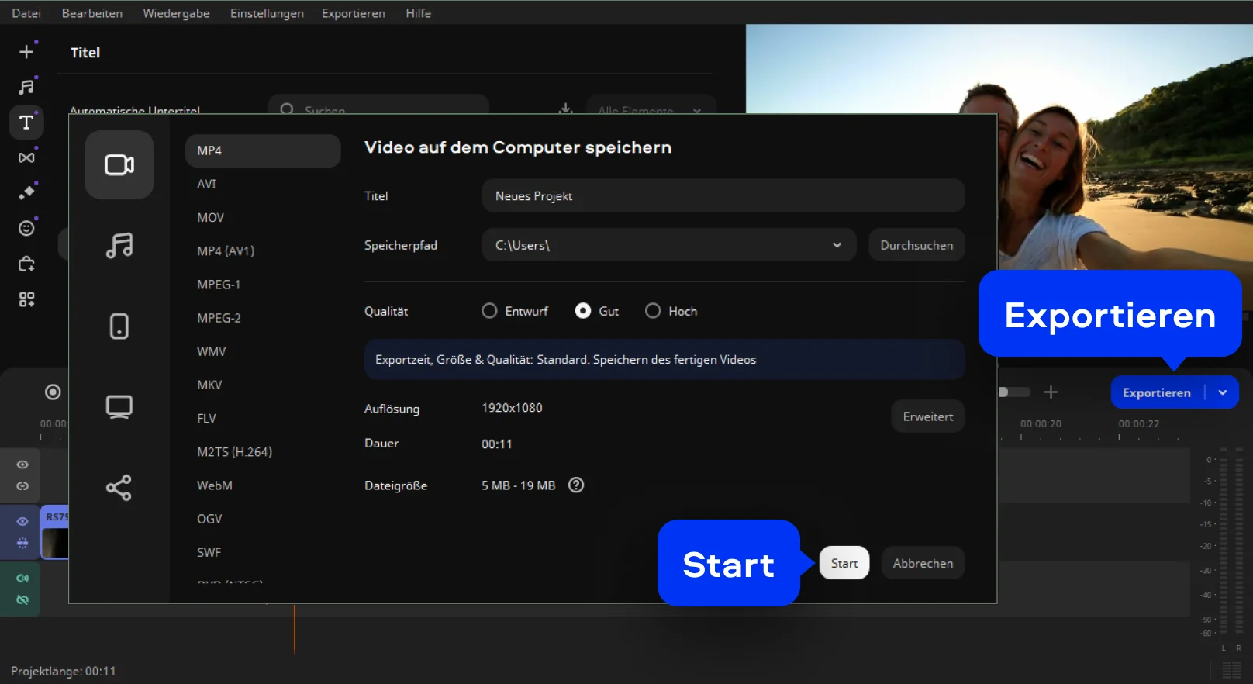Open the Einstellungen menu
The width and height of the screenshot is (1253, 684).
coord(267,13)
